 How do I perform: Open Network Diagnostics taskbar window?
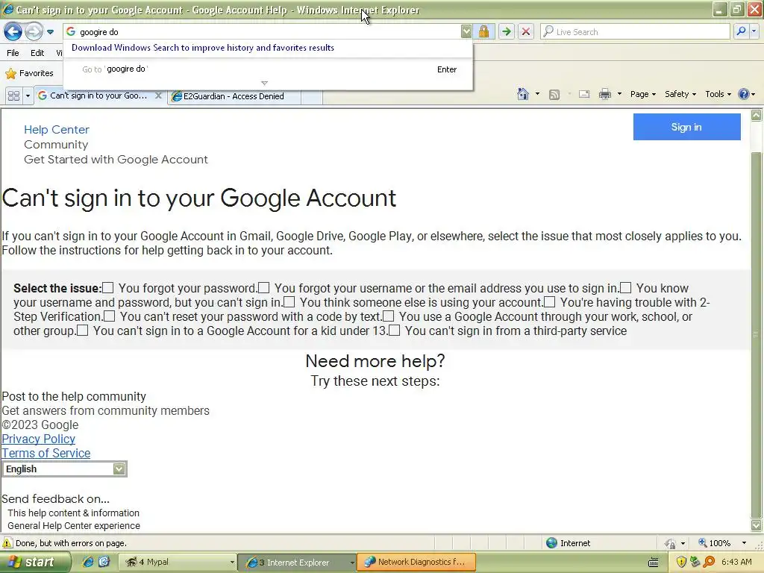[x=416, y=562]
